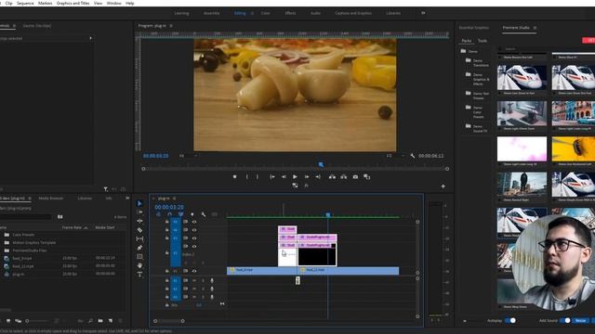This screenshot has height=334, width=595.
Task: Toggle the Autoplay switch
Action: pos(510,320)
